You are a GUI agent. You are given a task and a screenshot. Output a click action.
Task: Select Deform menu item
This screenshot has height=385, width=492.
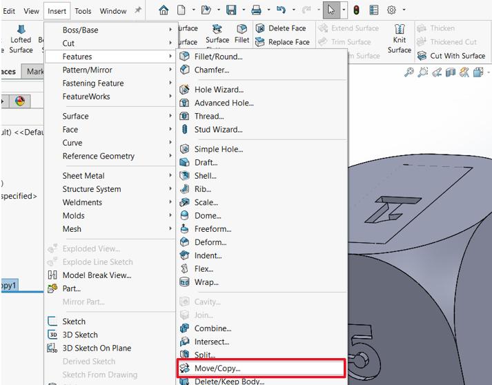point(262,242)
